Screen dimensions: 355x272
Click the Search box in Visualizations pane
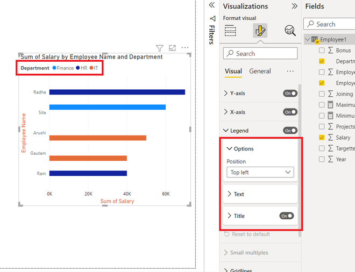[260, 53]
